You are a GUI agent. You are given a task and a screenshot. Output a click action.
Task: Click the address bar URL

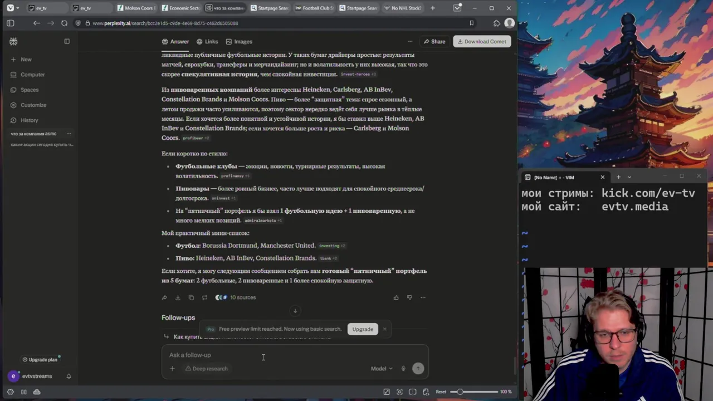pos(165,23)
